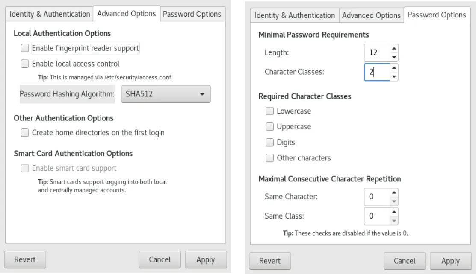Revert the password options settings

click(x=270, y=261)
